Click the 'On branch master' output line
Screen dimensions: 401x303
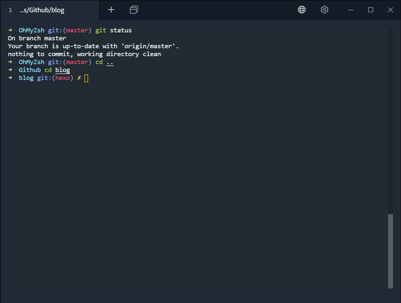(37, 38)
